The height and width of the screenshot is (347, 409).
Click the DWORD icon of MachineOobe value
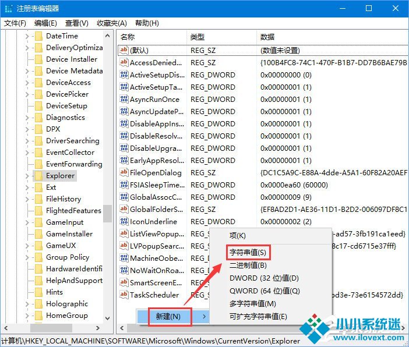tap(124, 258)
